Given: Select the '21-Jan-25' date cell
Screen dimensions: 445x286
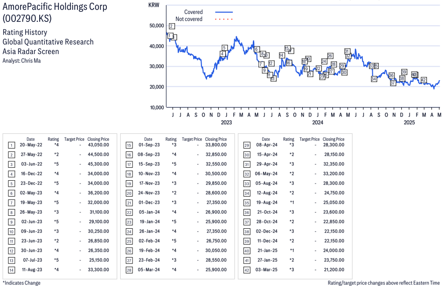Looking at the screenshot, I should tap(268, 251).
